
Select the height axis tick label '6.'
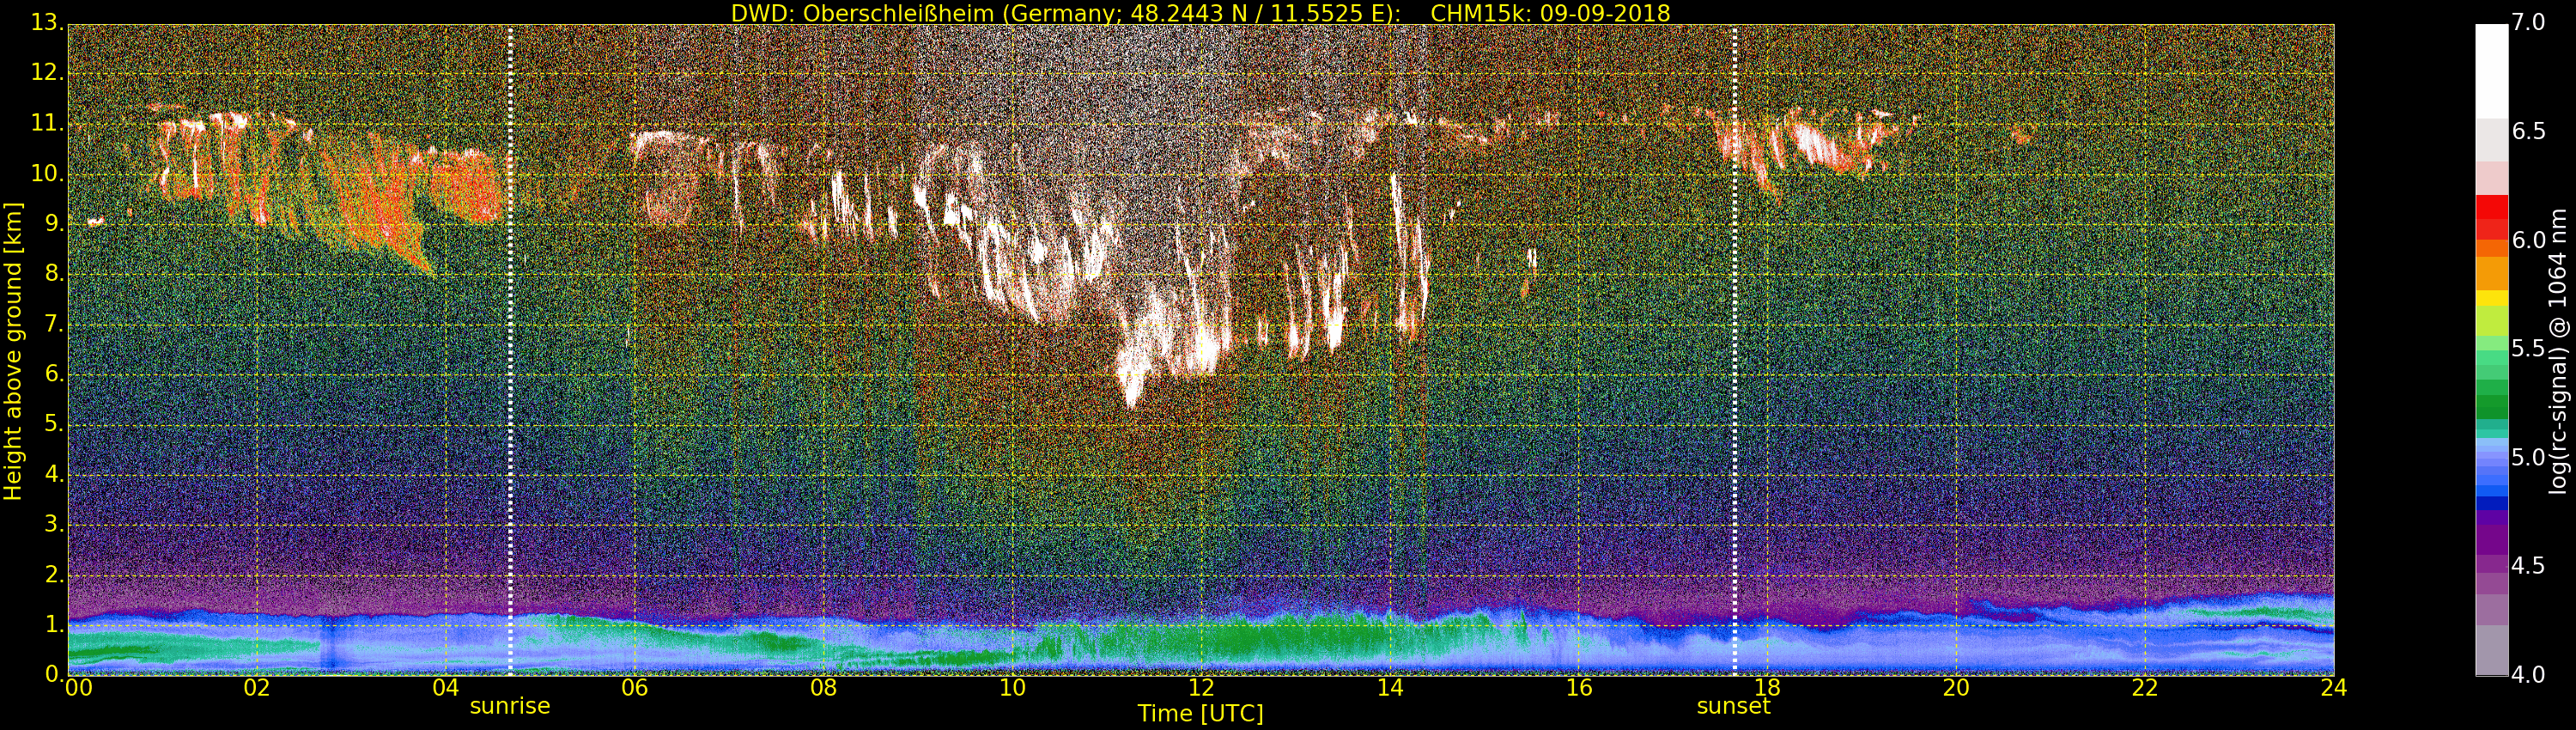tap(53, 374)
